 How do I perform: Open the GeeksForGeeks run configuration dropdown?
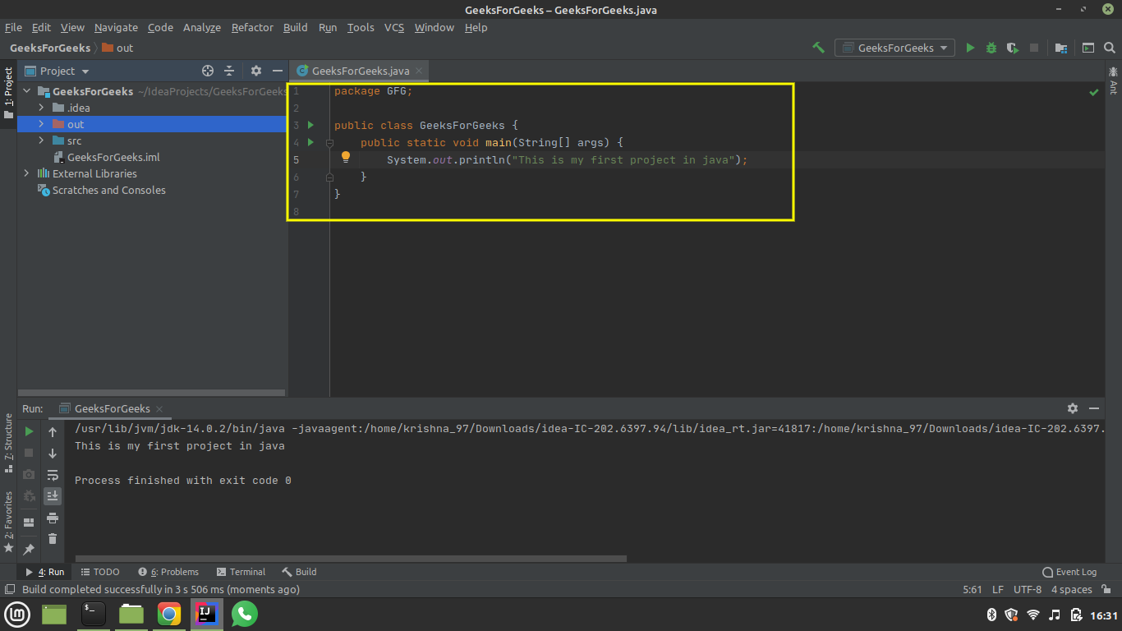895,48
